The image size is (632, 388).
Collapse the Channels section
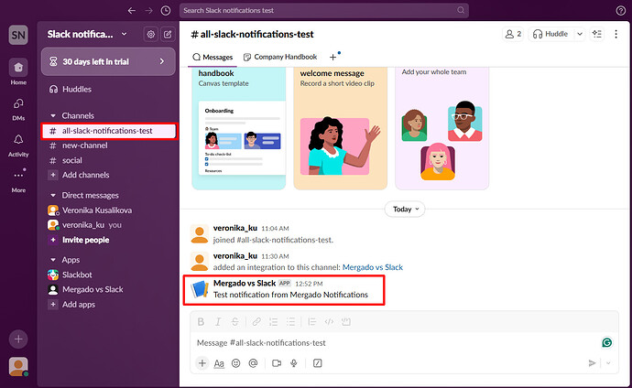click(x=53, y=115)
